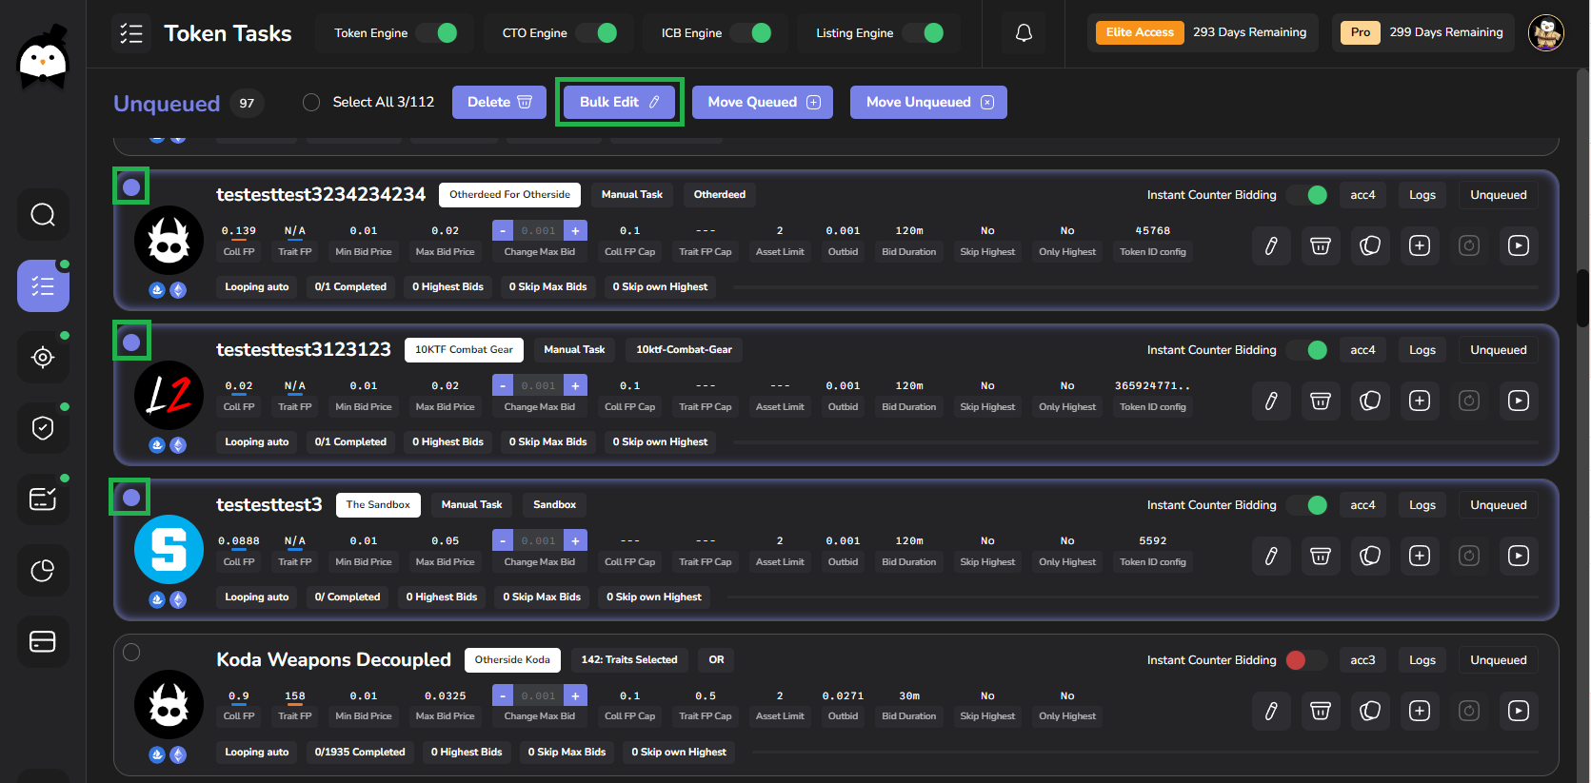1591x783 pixels.
Task: Click the notification bell icon
Action: pyautogui.click(x=1024, y=33)
